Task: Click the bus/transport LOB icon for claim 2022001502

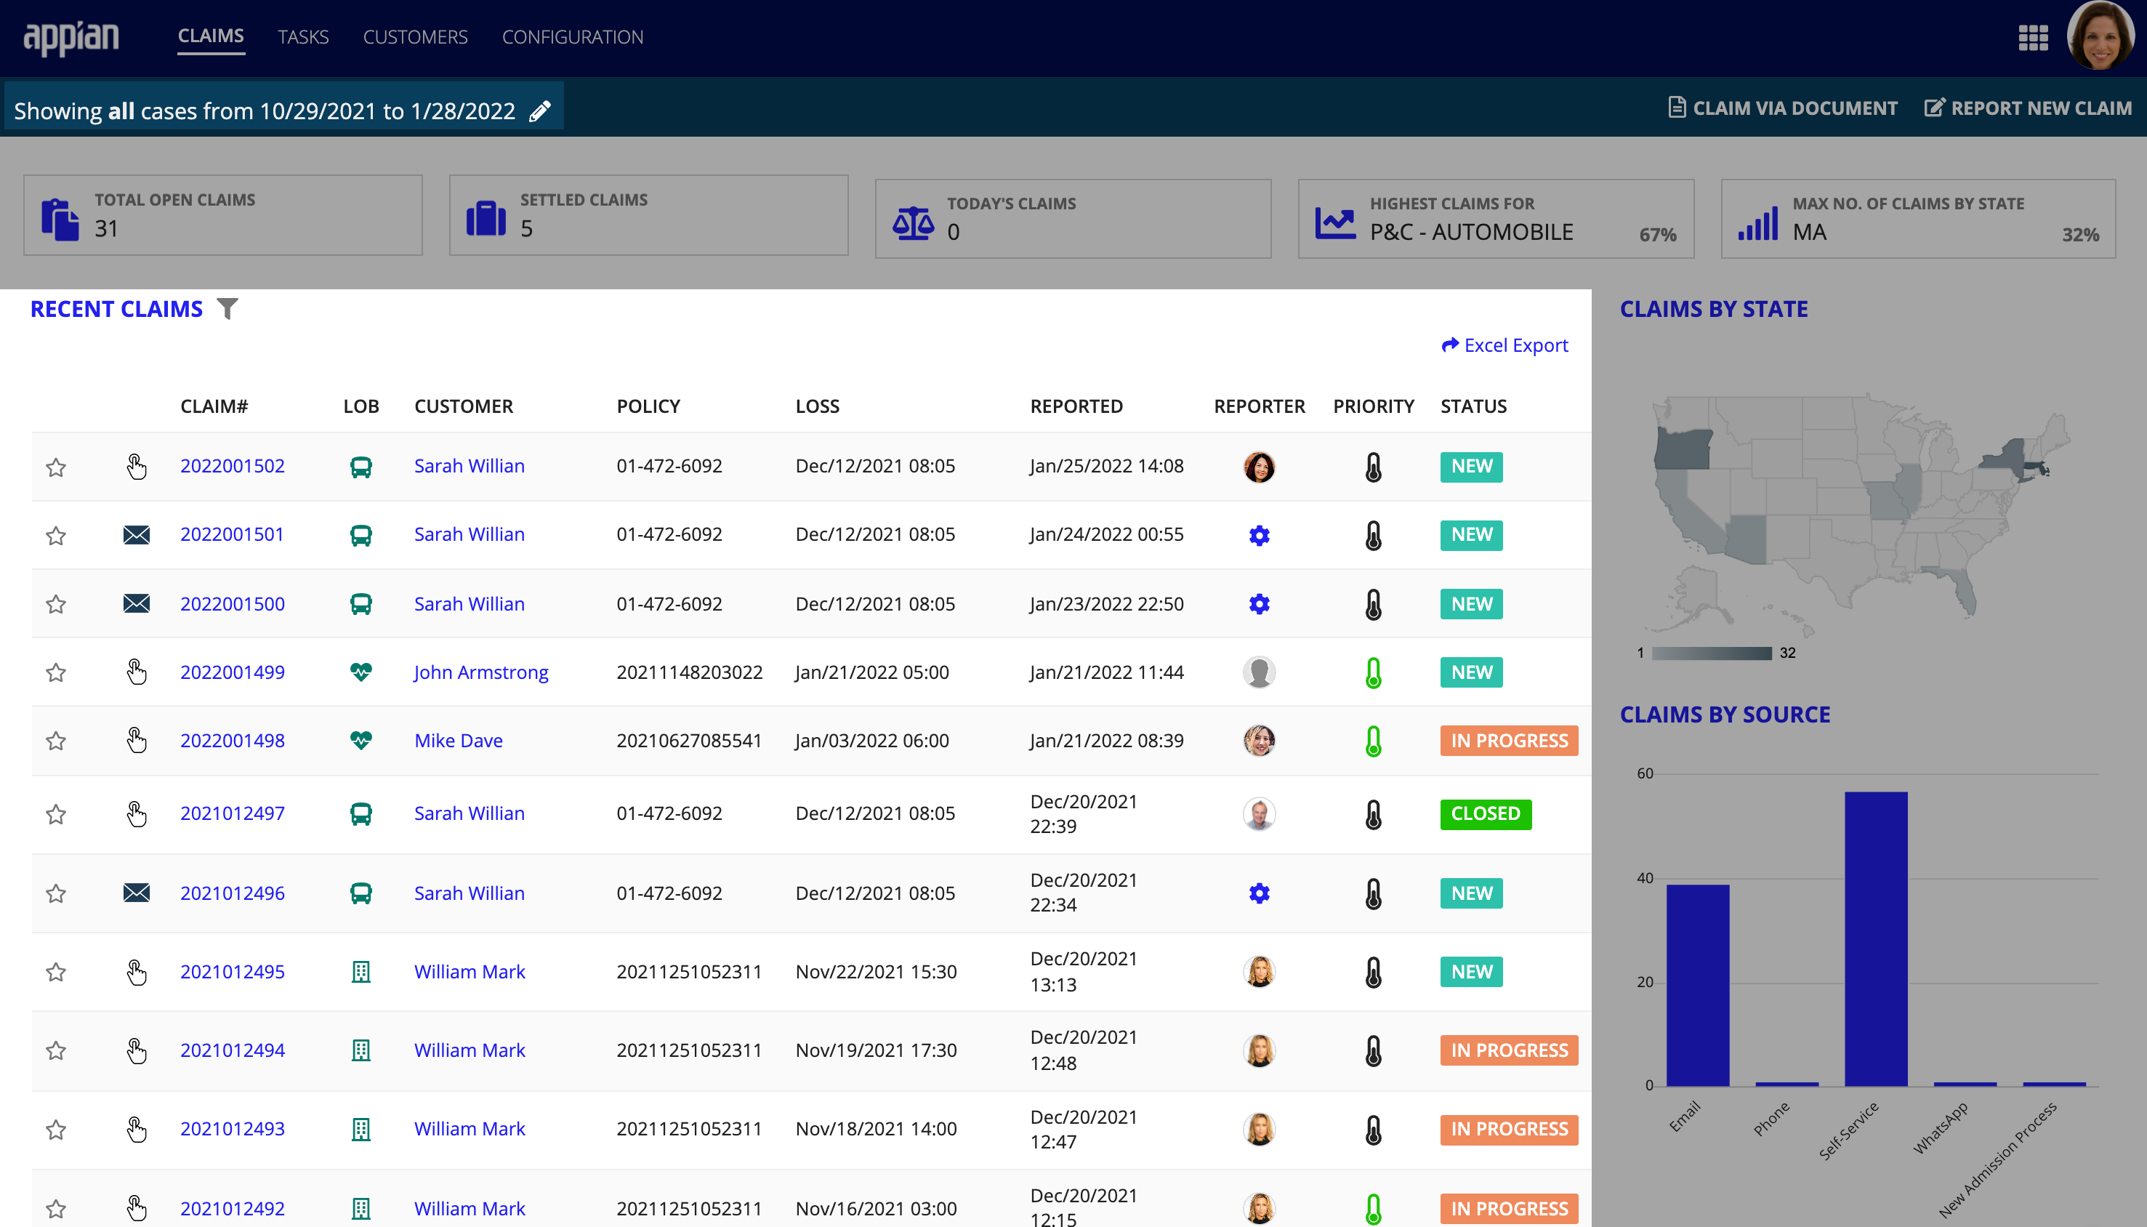Action: coord(361,466)
